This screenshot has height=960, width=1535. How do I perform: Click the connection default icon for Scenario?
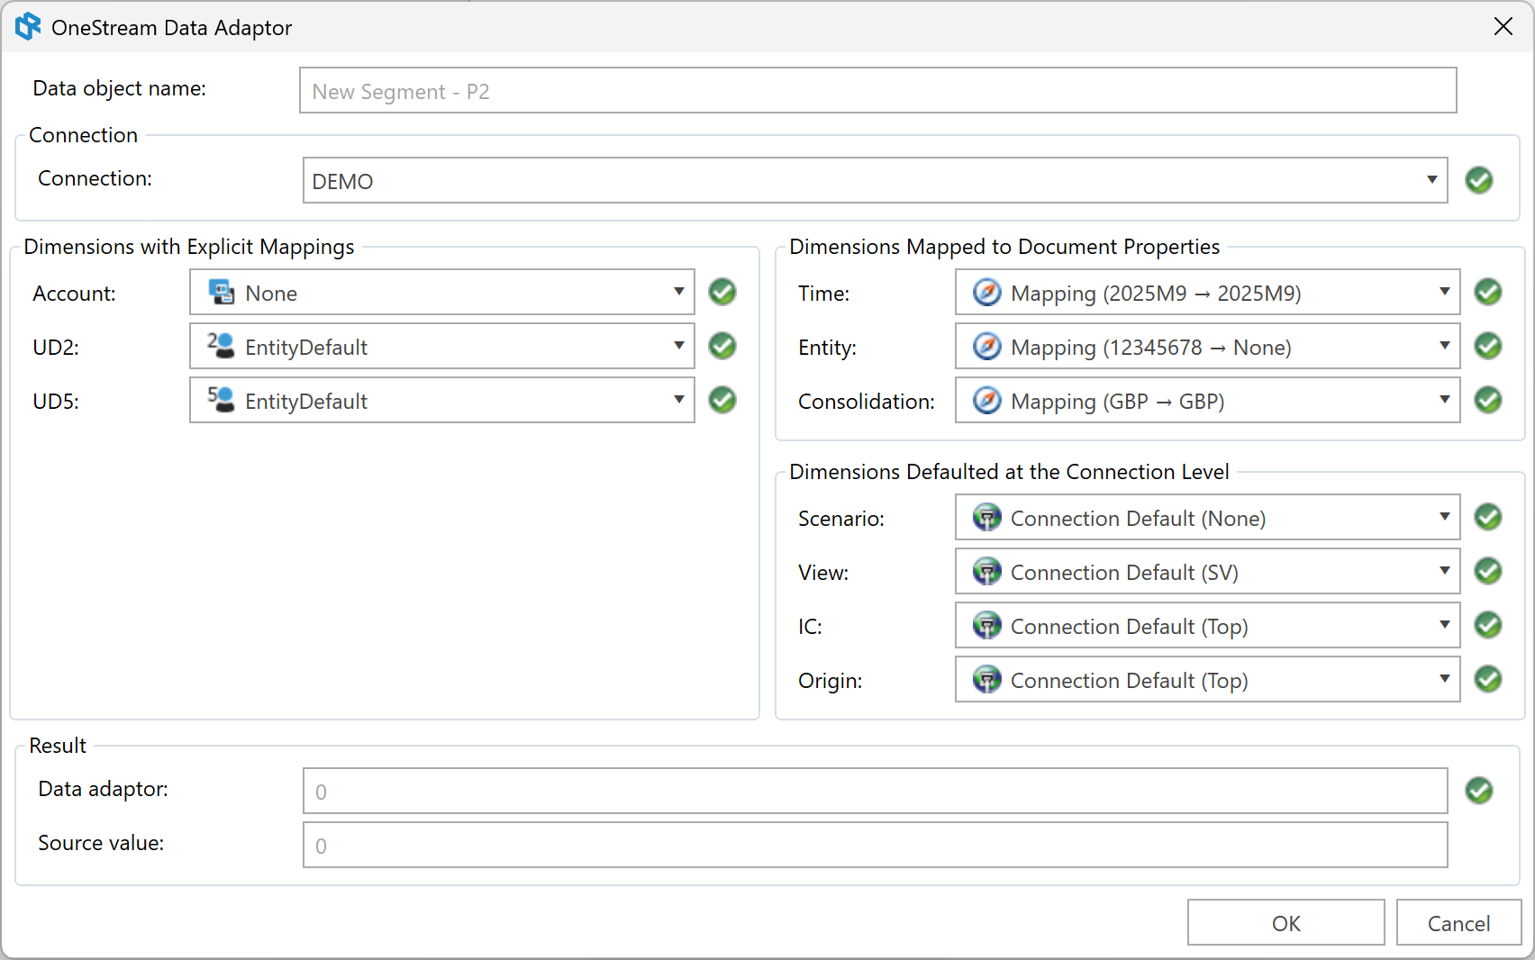pos(987,518)
